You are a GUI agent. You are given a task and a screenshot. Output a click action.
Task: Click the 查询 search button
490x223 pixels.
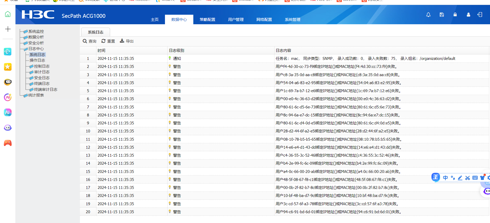click(89, 41)
